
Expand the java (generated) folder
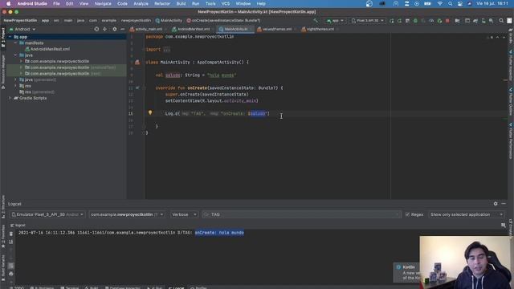coord(15,79)
